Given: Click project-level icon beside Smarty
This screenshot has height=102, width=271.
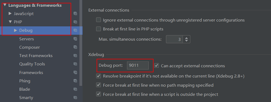Looking at the screenshot, I should pyautogui.click(x=75, y=97).
